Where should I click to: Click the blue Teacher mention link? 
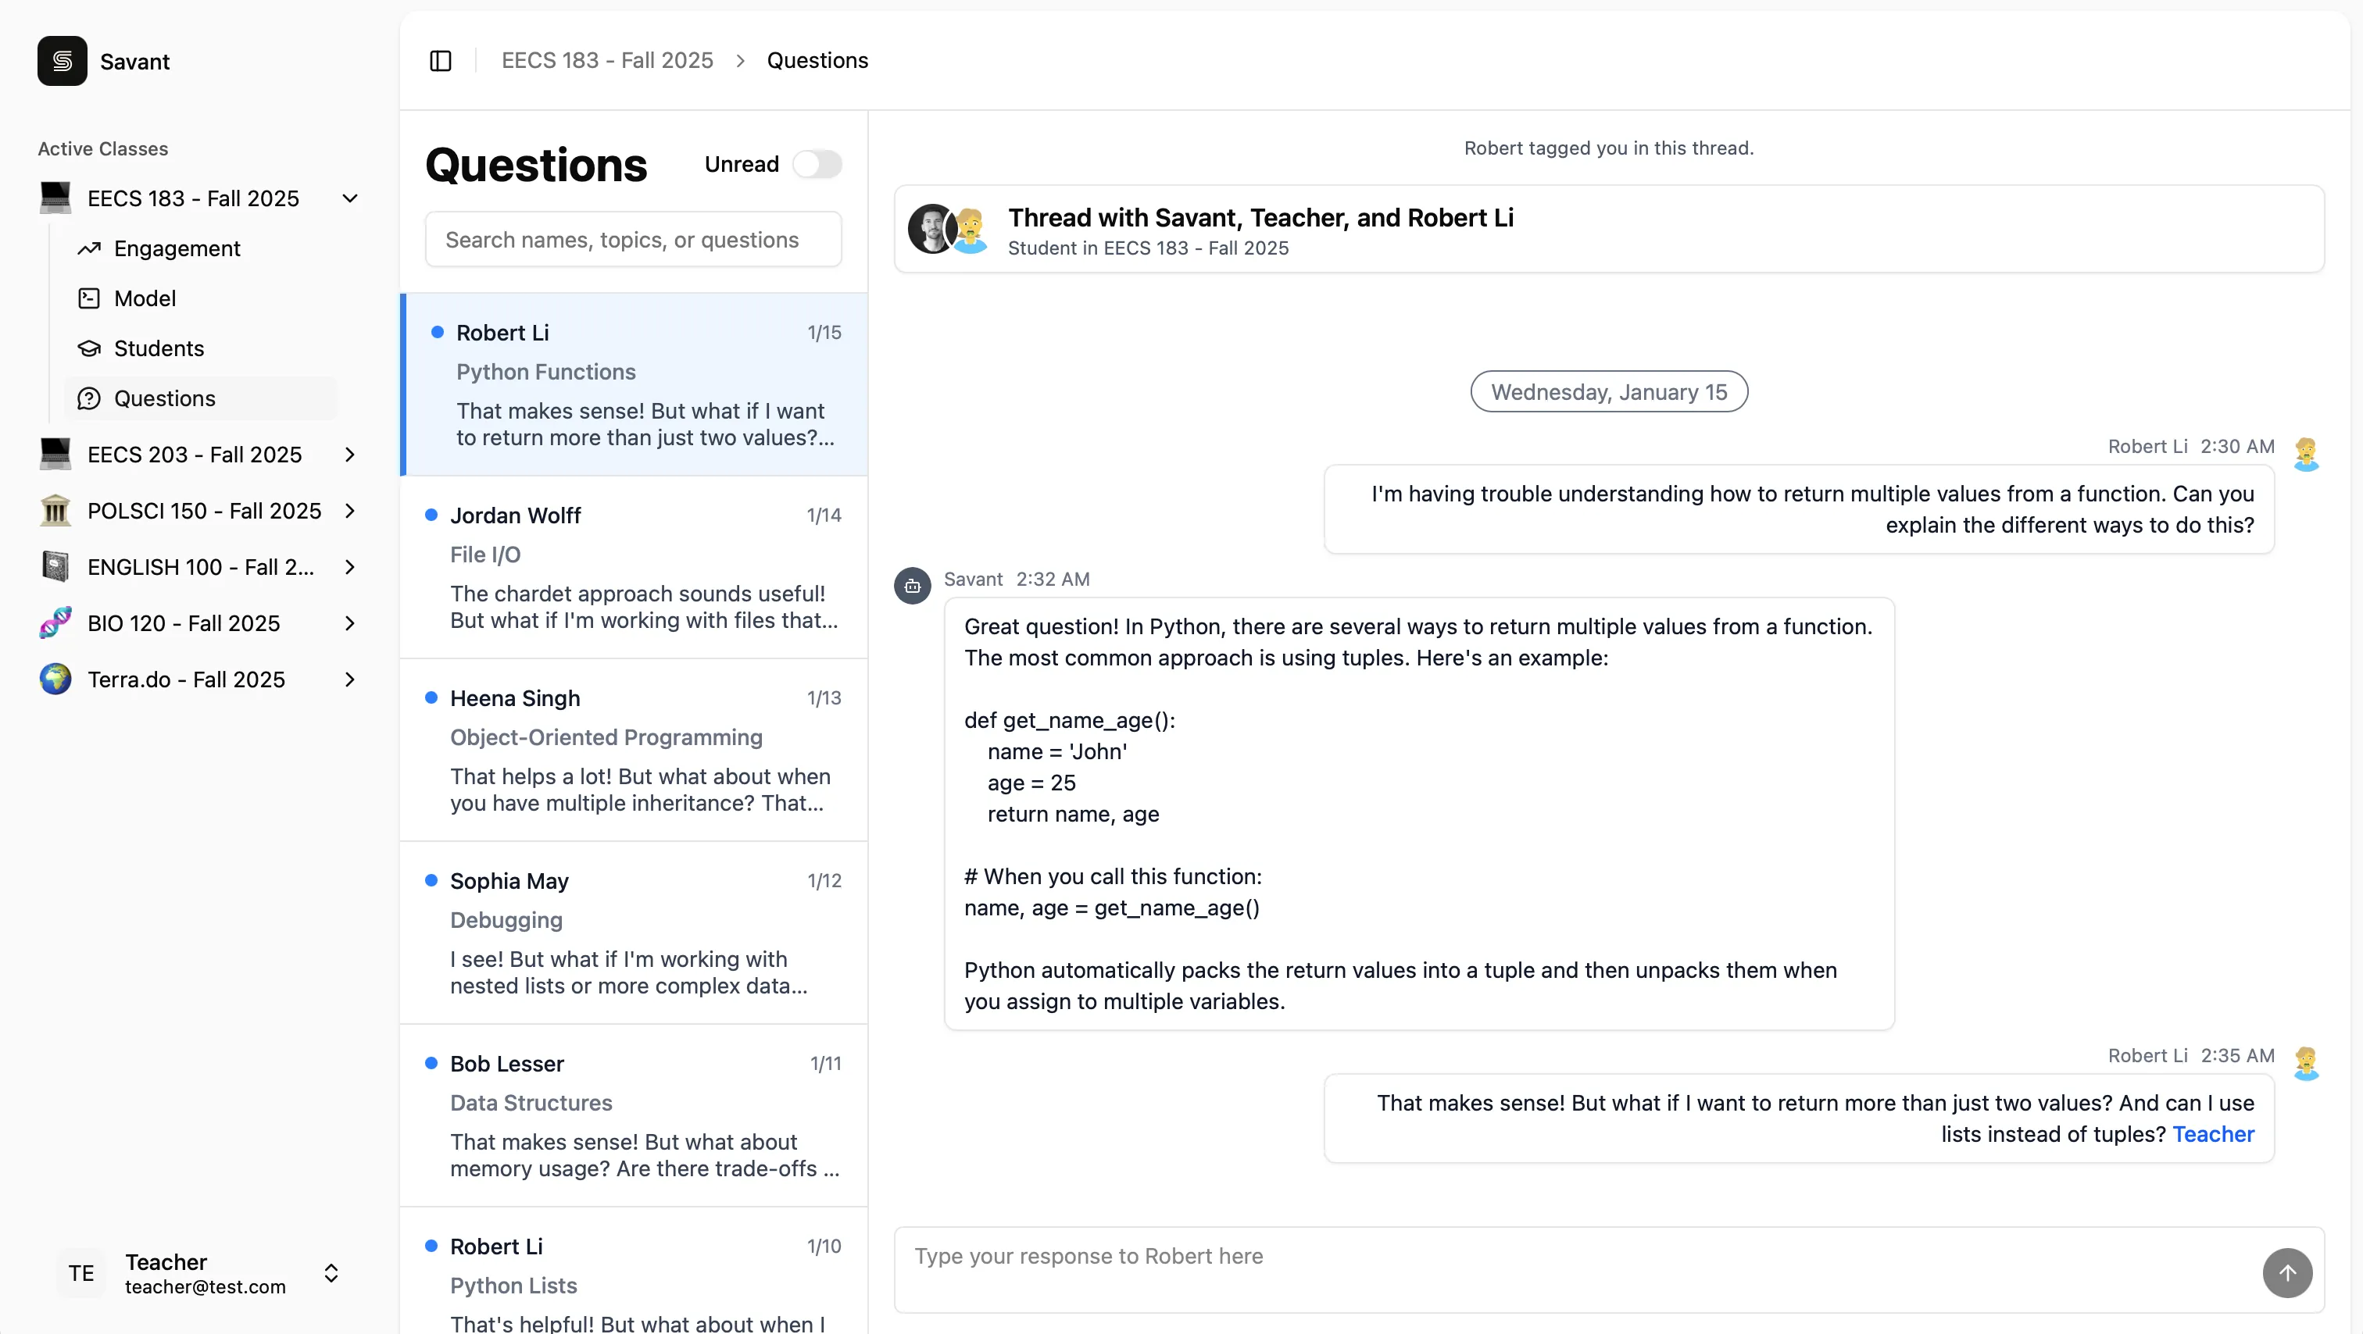(x=2212, y=1134)
